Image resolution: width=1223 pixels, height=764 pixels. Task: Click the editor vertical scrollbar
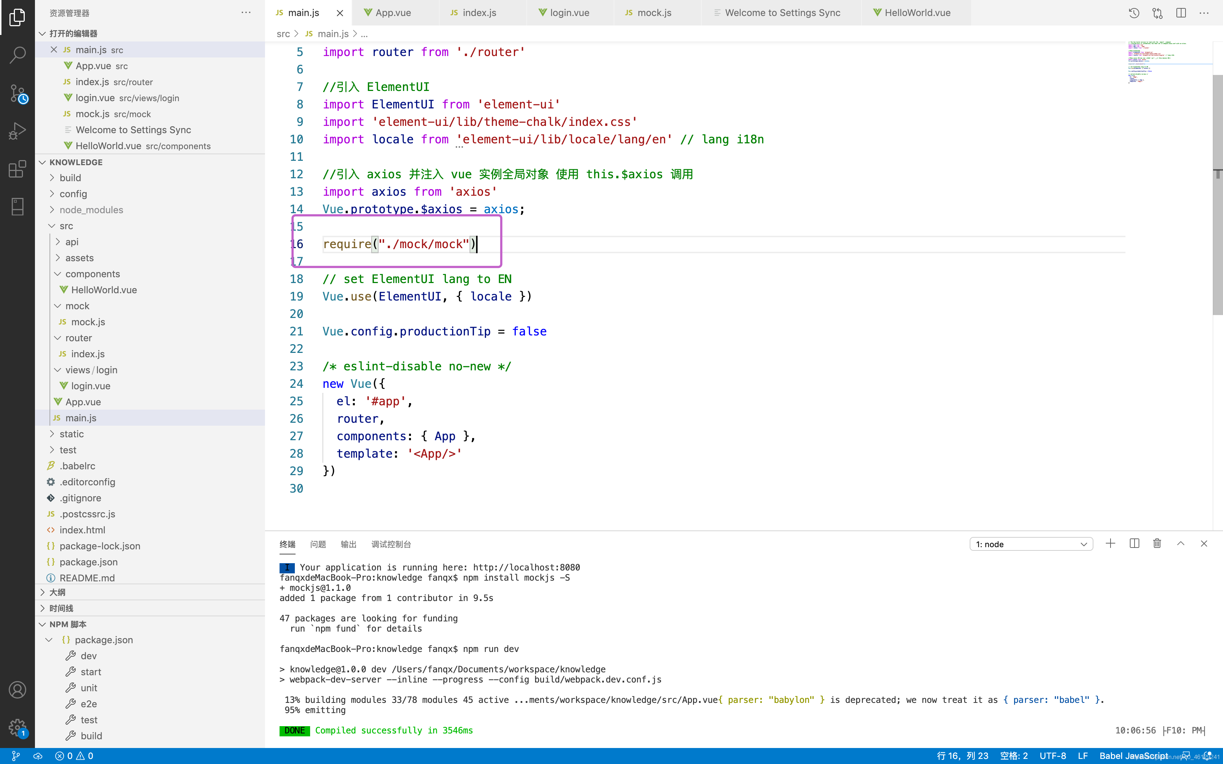click(1218, 195)
